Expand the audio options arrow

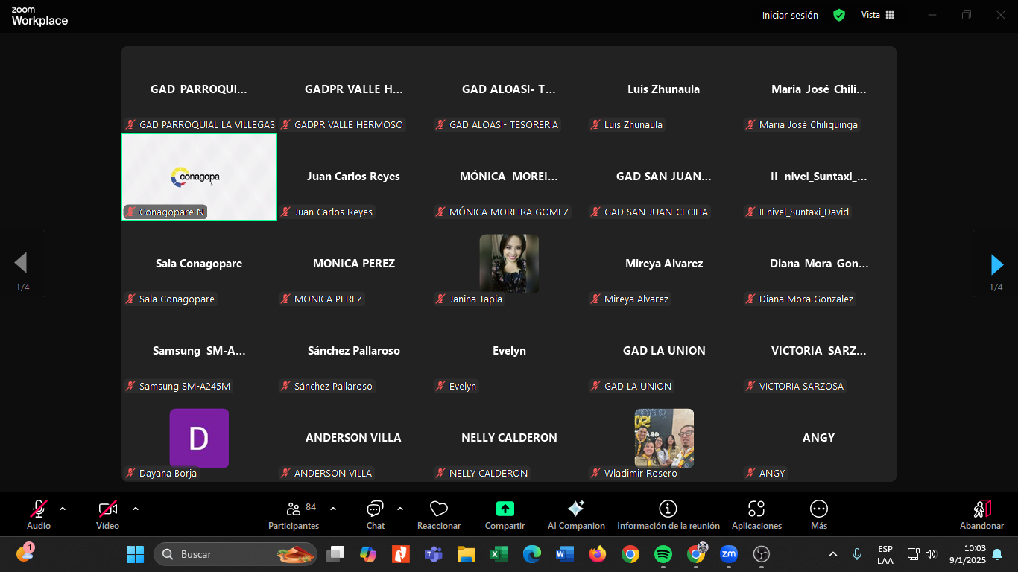point(63,509)
